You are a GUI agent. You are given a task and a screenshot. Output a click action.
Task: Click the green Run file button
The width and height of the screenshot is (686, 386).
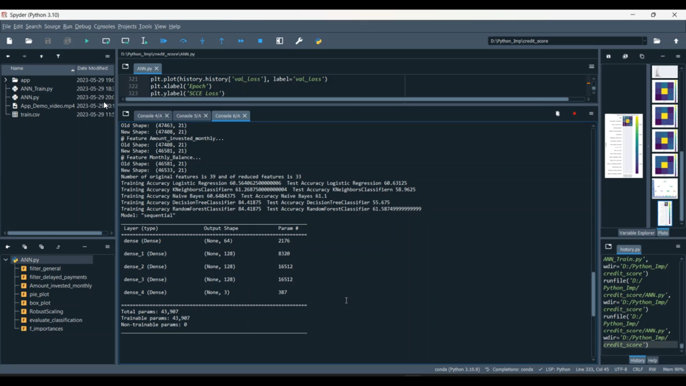click(86, 41)
